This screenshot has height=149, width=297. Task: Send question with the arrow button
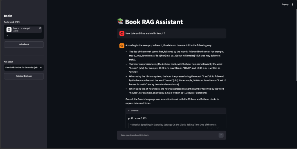221,135
